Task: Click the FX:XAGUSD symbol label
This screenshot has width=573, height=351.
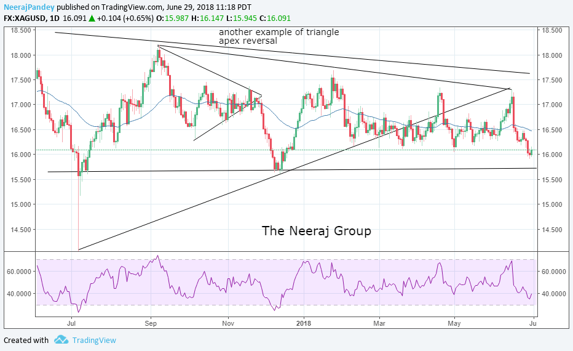Action: [x=25, y=18]
